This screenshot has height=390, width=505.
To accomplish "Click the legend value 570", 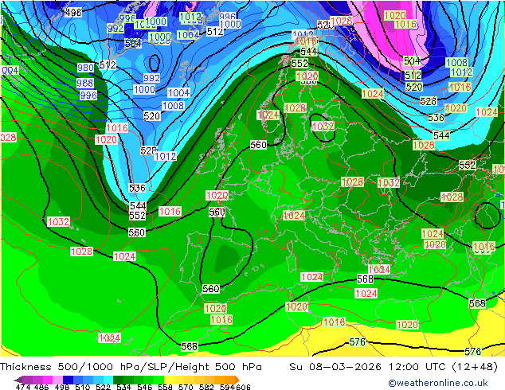I will click(186, 387).
